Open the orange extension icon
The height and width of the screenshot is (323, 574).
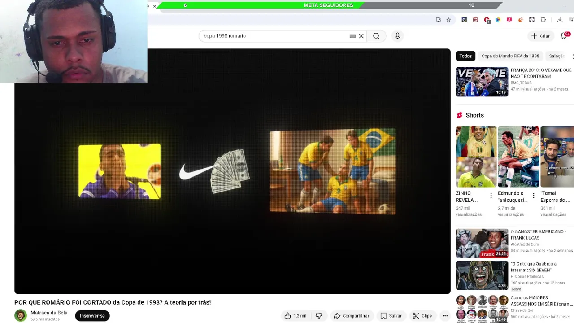(x=520, y=20)
